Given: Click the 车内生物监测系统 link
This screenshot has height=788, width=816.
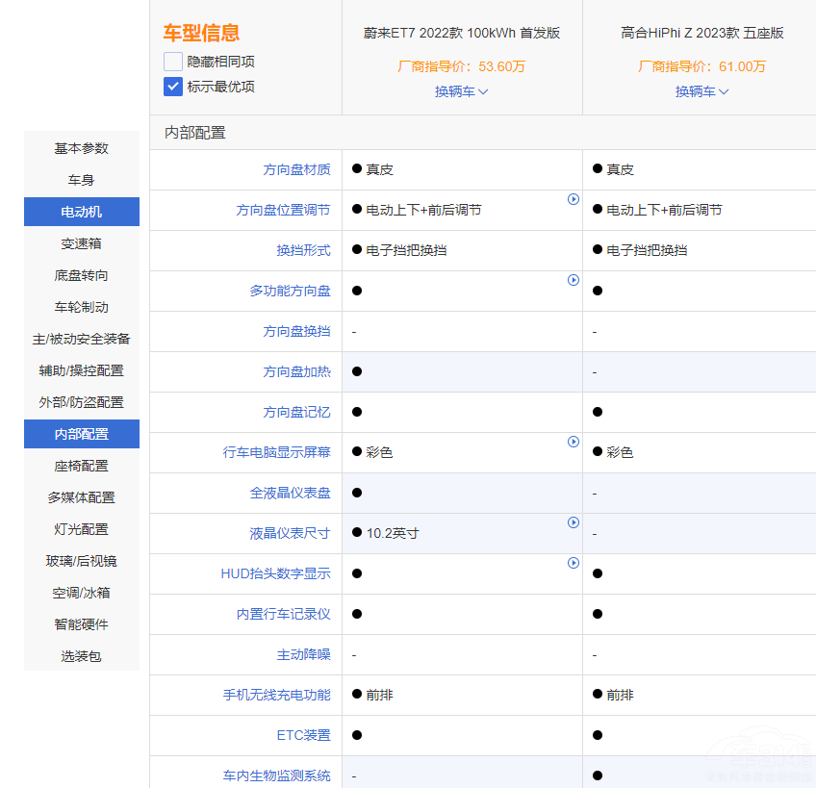Looking at the screenshot, I should (276, 775).
